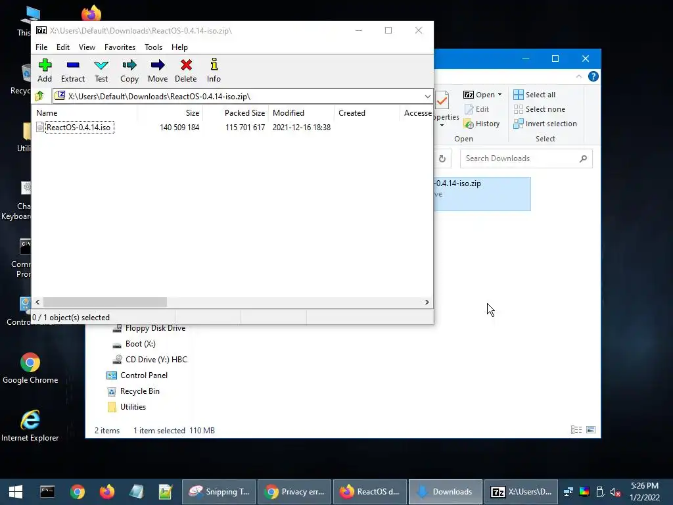Open the View menu

pyautogui.click(x=87, y=47)
